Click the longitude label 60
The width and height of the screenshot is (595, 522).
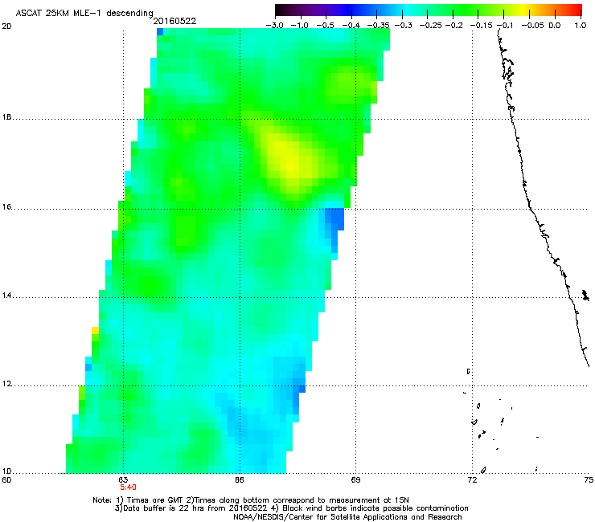(x=6, y=480)
